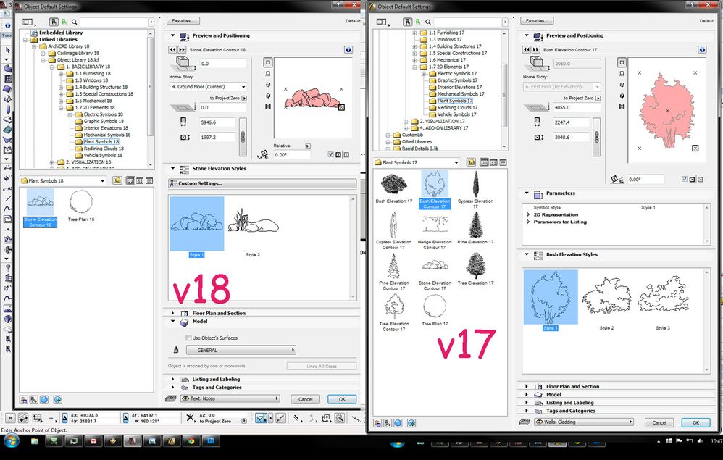Screen dimensions: 723x460
Task: Open info icon beside Stone Elevation Contour 18
Action: click(x=348, y=49)
